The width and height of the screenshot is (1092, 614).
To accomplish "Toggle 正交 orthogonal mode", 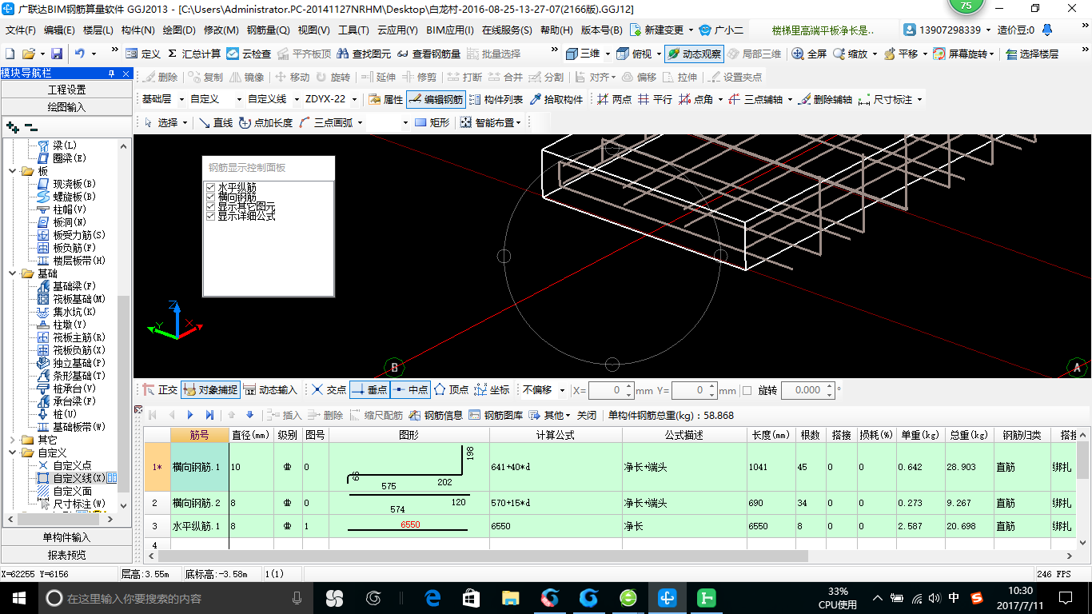I will 160,390.
